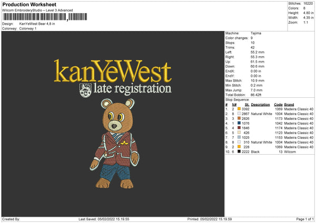Screen dimensions: 316x223
Task: Pick the maroon swatch with 1846 stitches
Action: [239, 128]
